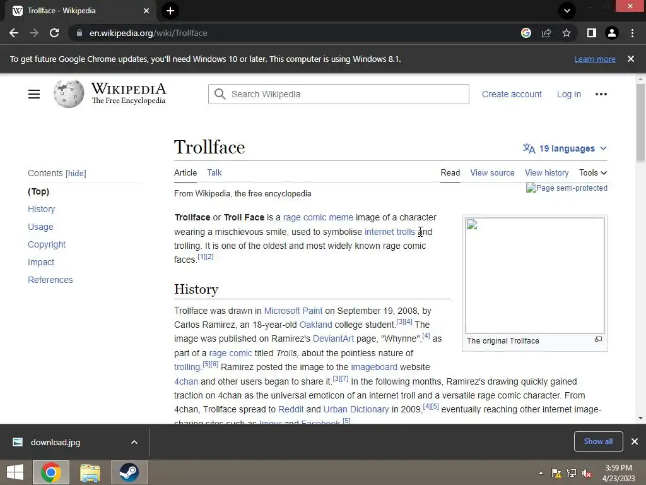The height and width of the screenshot is (485, 646).
Task: Jump to Impact section in contents
Action: [41, 262]
